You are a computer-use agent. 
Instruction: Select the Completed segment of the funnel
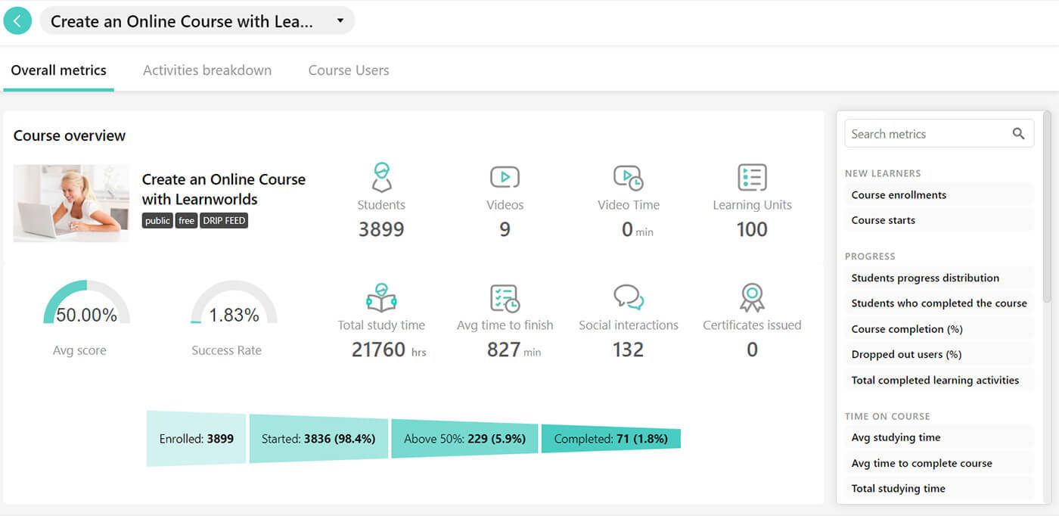(x=613, y=438)
